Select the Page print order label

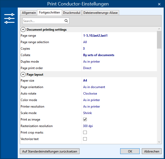[32, 68]
